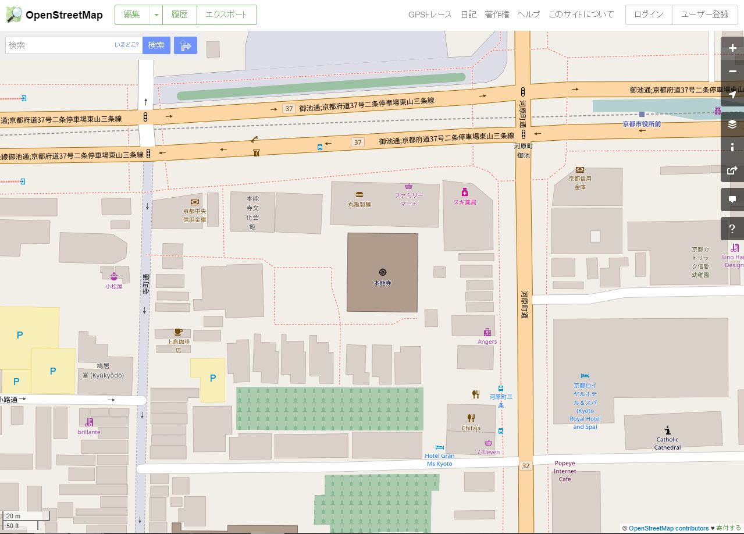Viewport: 744px width, 534px height.
Task: Click the 小松屋 confectionery icon
Action: click(x=113, y=276)
